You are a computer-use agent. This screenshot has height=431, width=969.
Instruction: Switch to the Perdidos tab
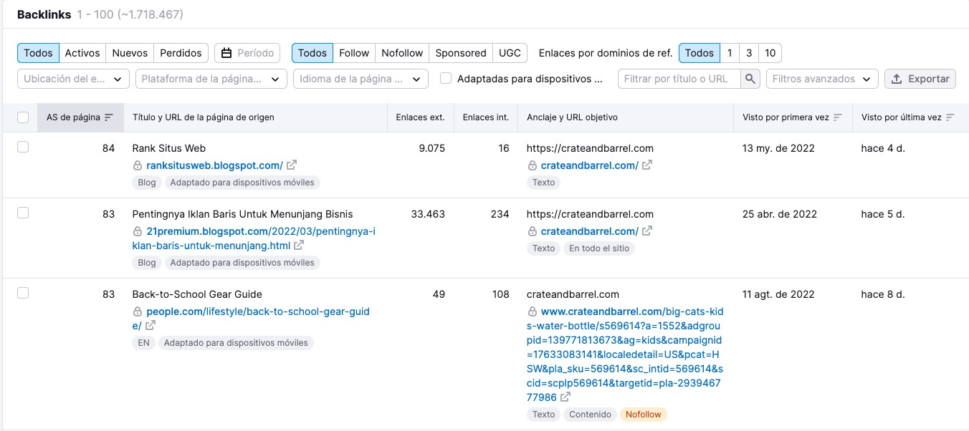pos(181,53)
